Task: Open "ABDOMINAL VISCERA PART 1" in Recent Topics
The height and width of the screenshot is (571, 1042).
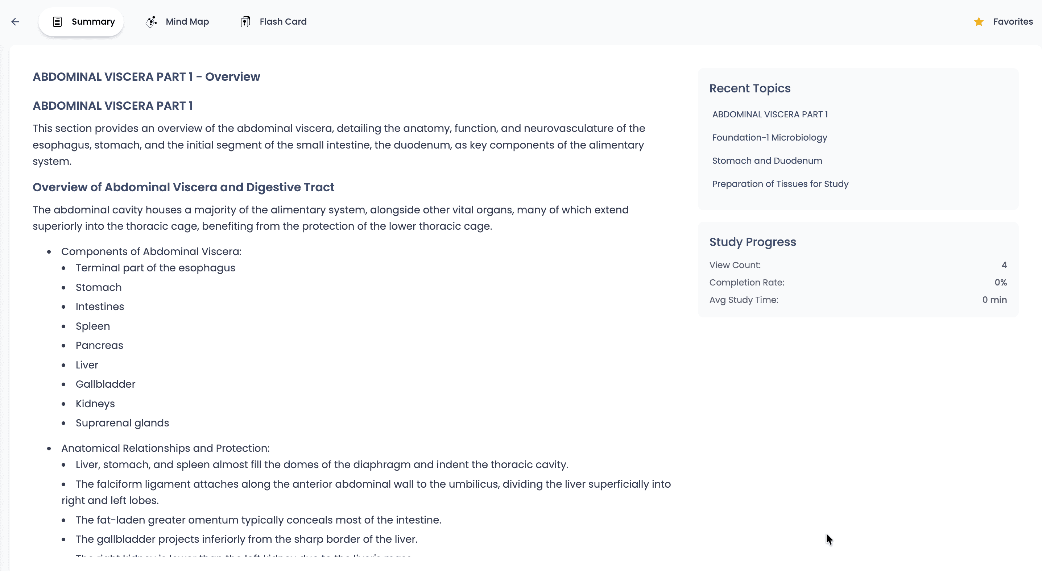Action: coord(770,114)
